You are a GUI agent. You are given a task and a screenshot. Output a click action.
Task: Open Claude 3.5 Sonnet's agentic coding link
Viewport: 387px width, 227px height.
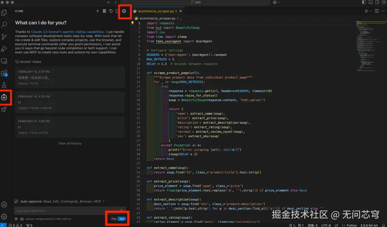[x=68, y=32]
